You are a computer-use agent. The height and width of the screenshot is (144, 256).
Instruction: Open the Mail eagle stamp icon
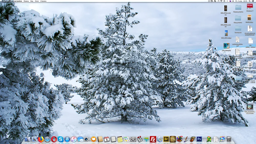pos(34,139)
